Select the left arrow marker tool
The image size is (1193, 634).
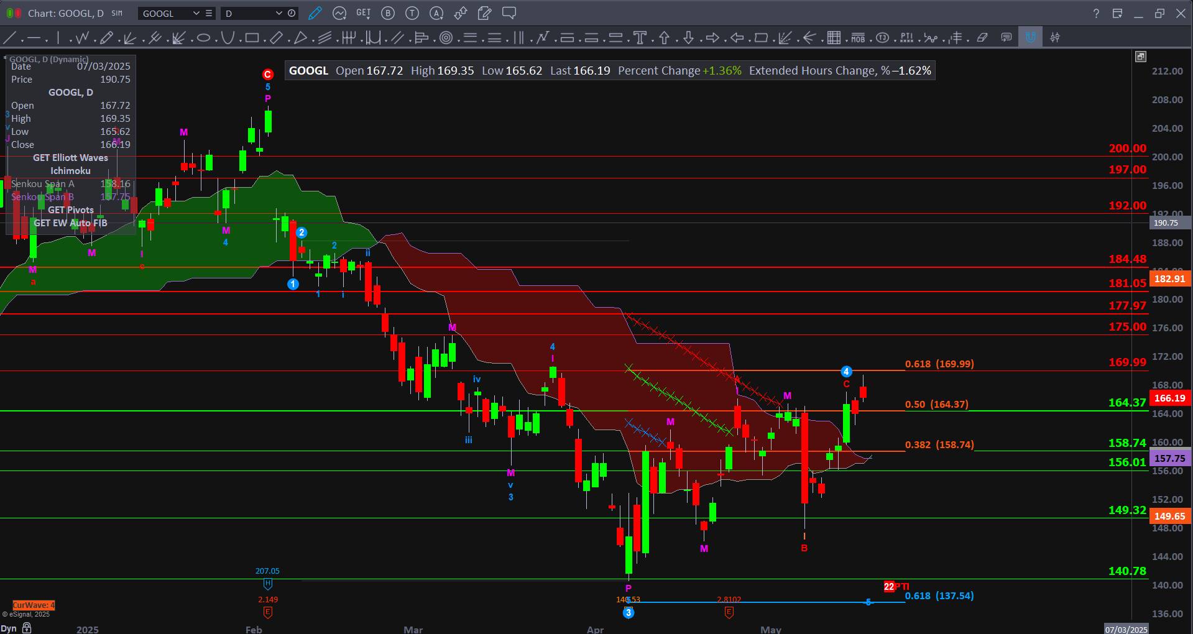737,38
